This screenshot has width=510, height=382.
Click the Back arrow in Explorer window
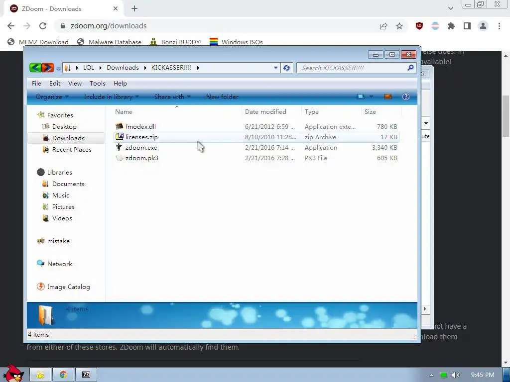35,68
